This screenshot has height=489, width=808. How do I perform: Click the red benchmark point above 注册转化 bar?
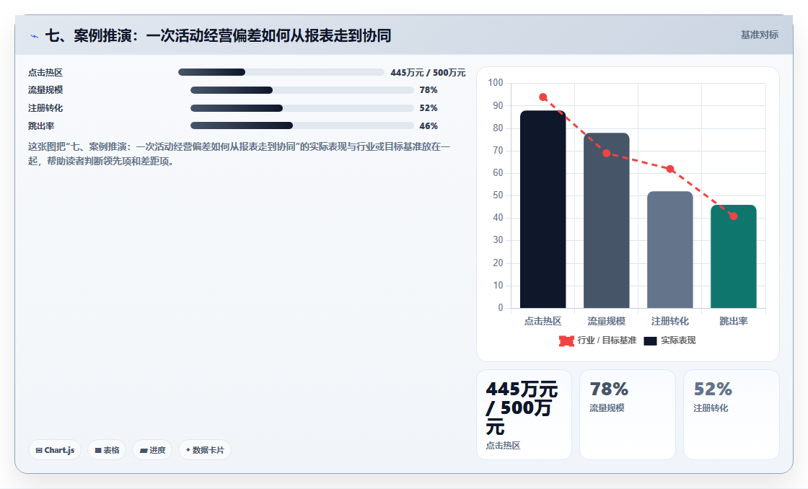pos(670,169)
